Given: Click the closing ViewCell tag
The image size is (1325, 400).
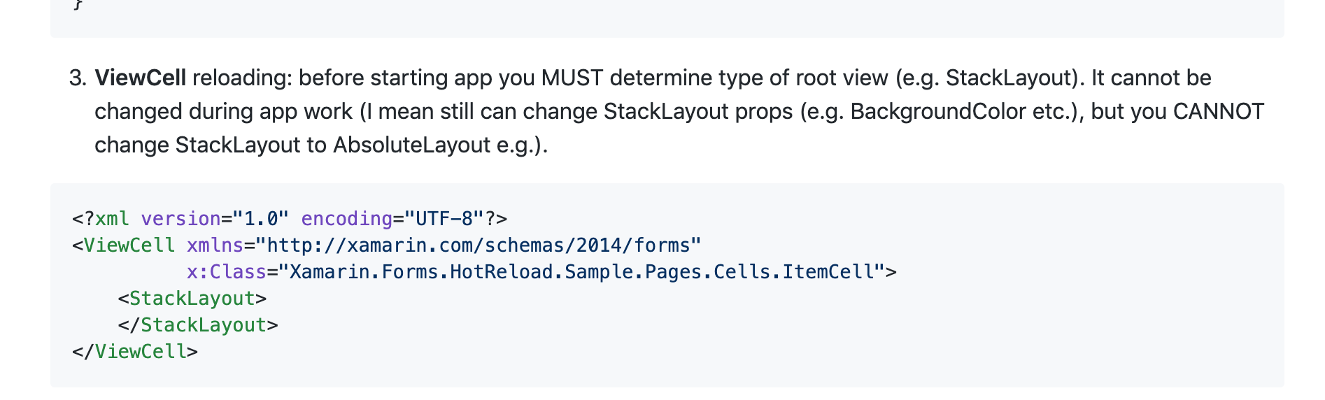Looking at the screenshot, I should (135, 352).
